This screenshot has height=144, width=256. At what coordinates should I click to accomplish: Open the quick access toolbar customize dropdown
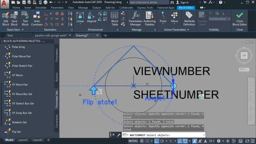click(x=66, y=2)
